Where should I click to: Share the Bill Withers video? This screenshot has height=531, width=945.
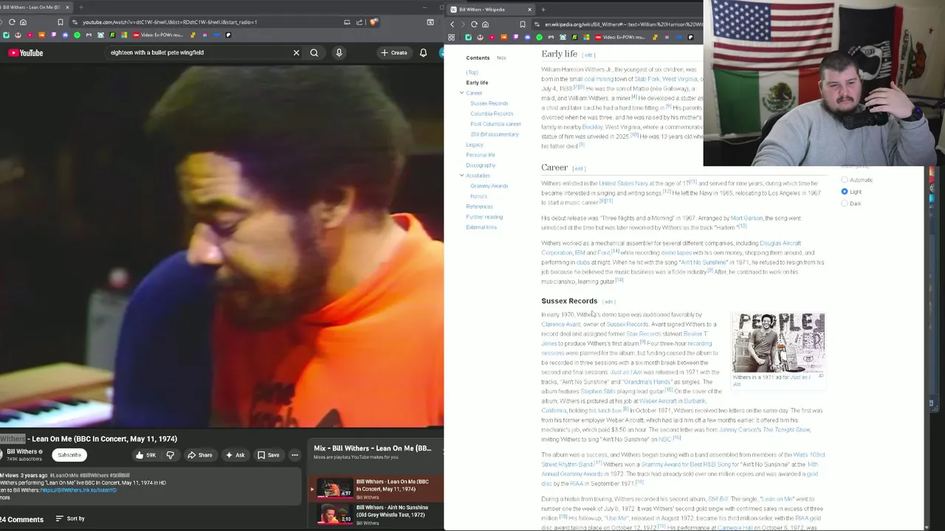[199, 455]
